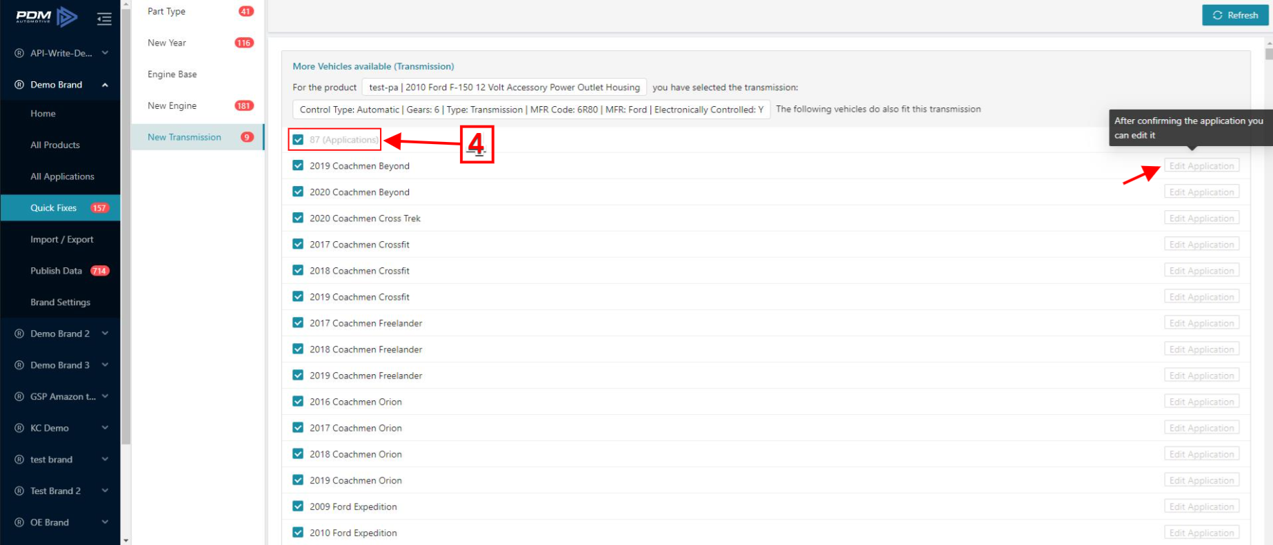The width and height of the screenshot is (1273, 545).
Task: Uncheck 2019 Coachmen Orion
Action: click(298, 480)
